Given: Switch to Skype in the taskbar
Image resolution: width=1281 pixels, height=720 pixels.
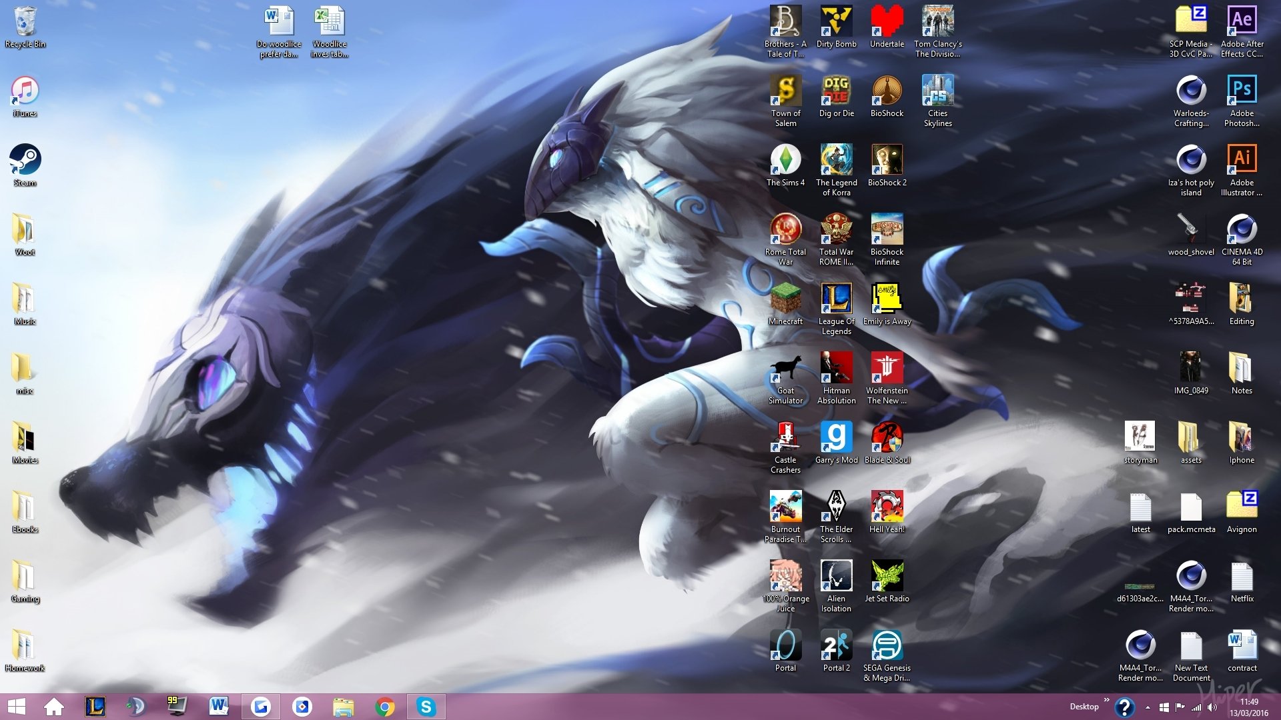Looking at the screenshot, I should [x=426, y=707].
